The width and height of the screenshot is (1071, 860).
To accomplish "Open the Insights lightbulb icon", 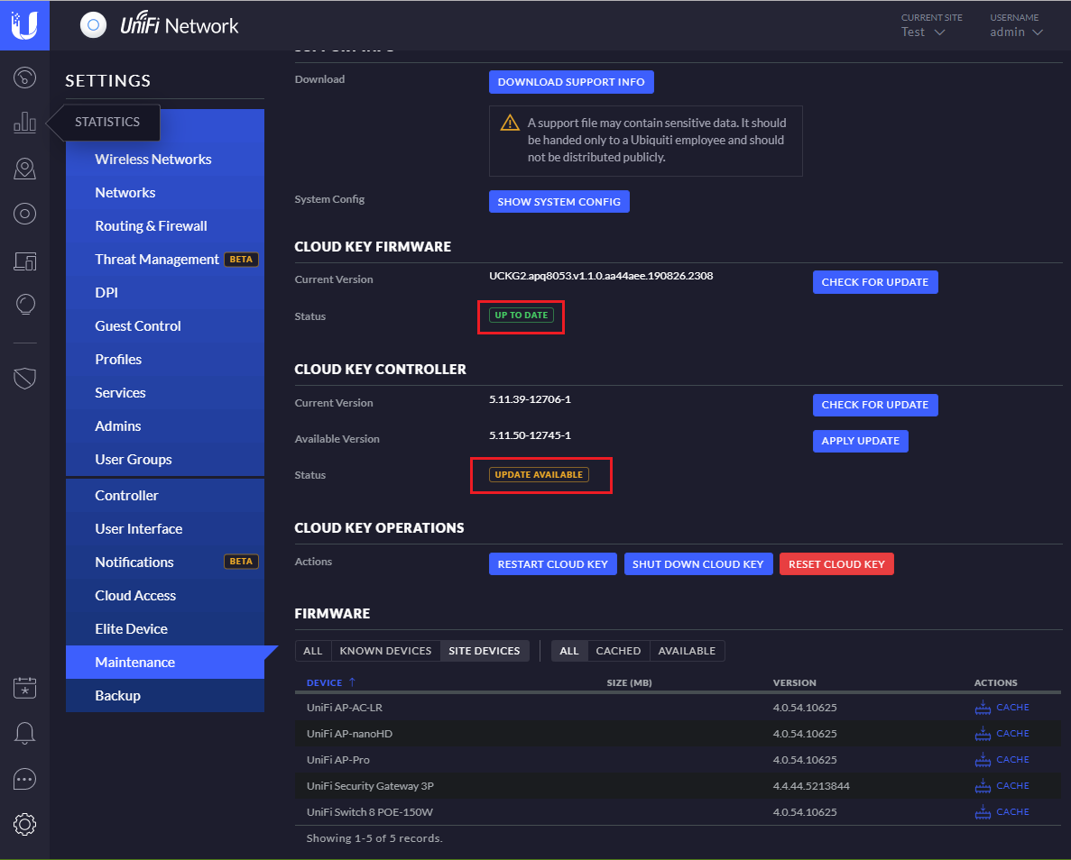I will 24,305.
